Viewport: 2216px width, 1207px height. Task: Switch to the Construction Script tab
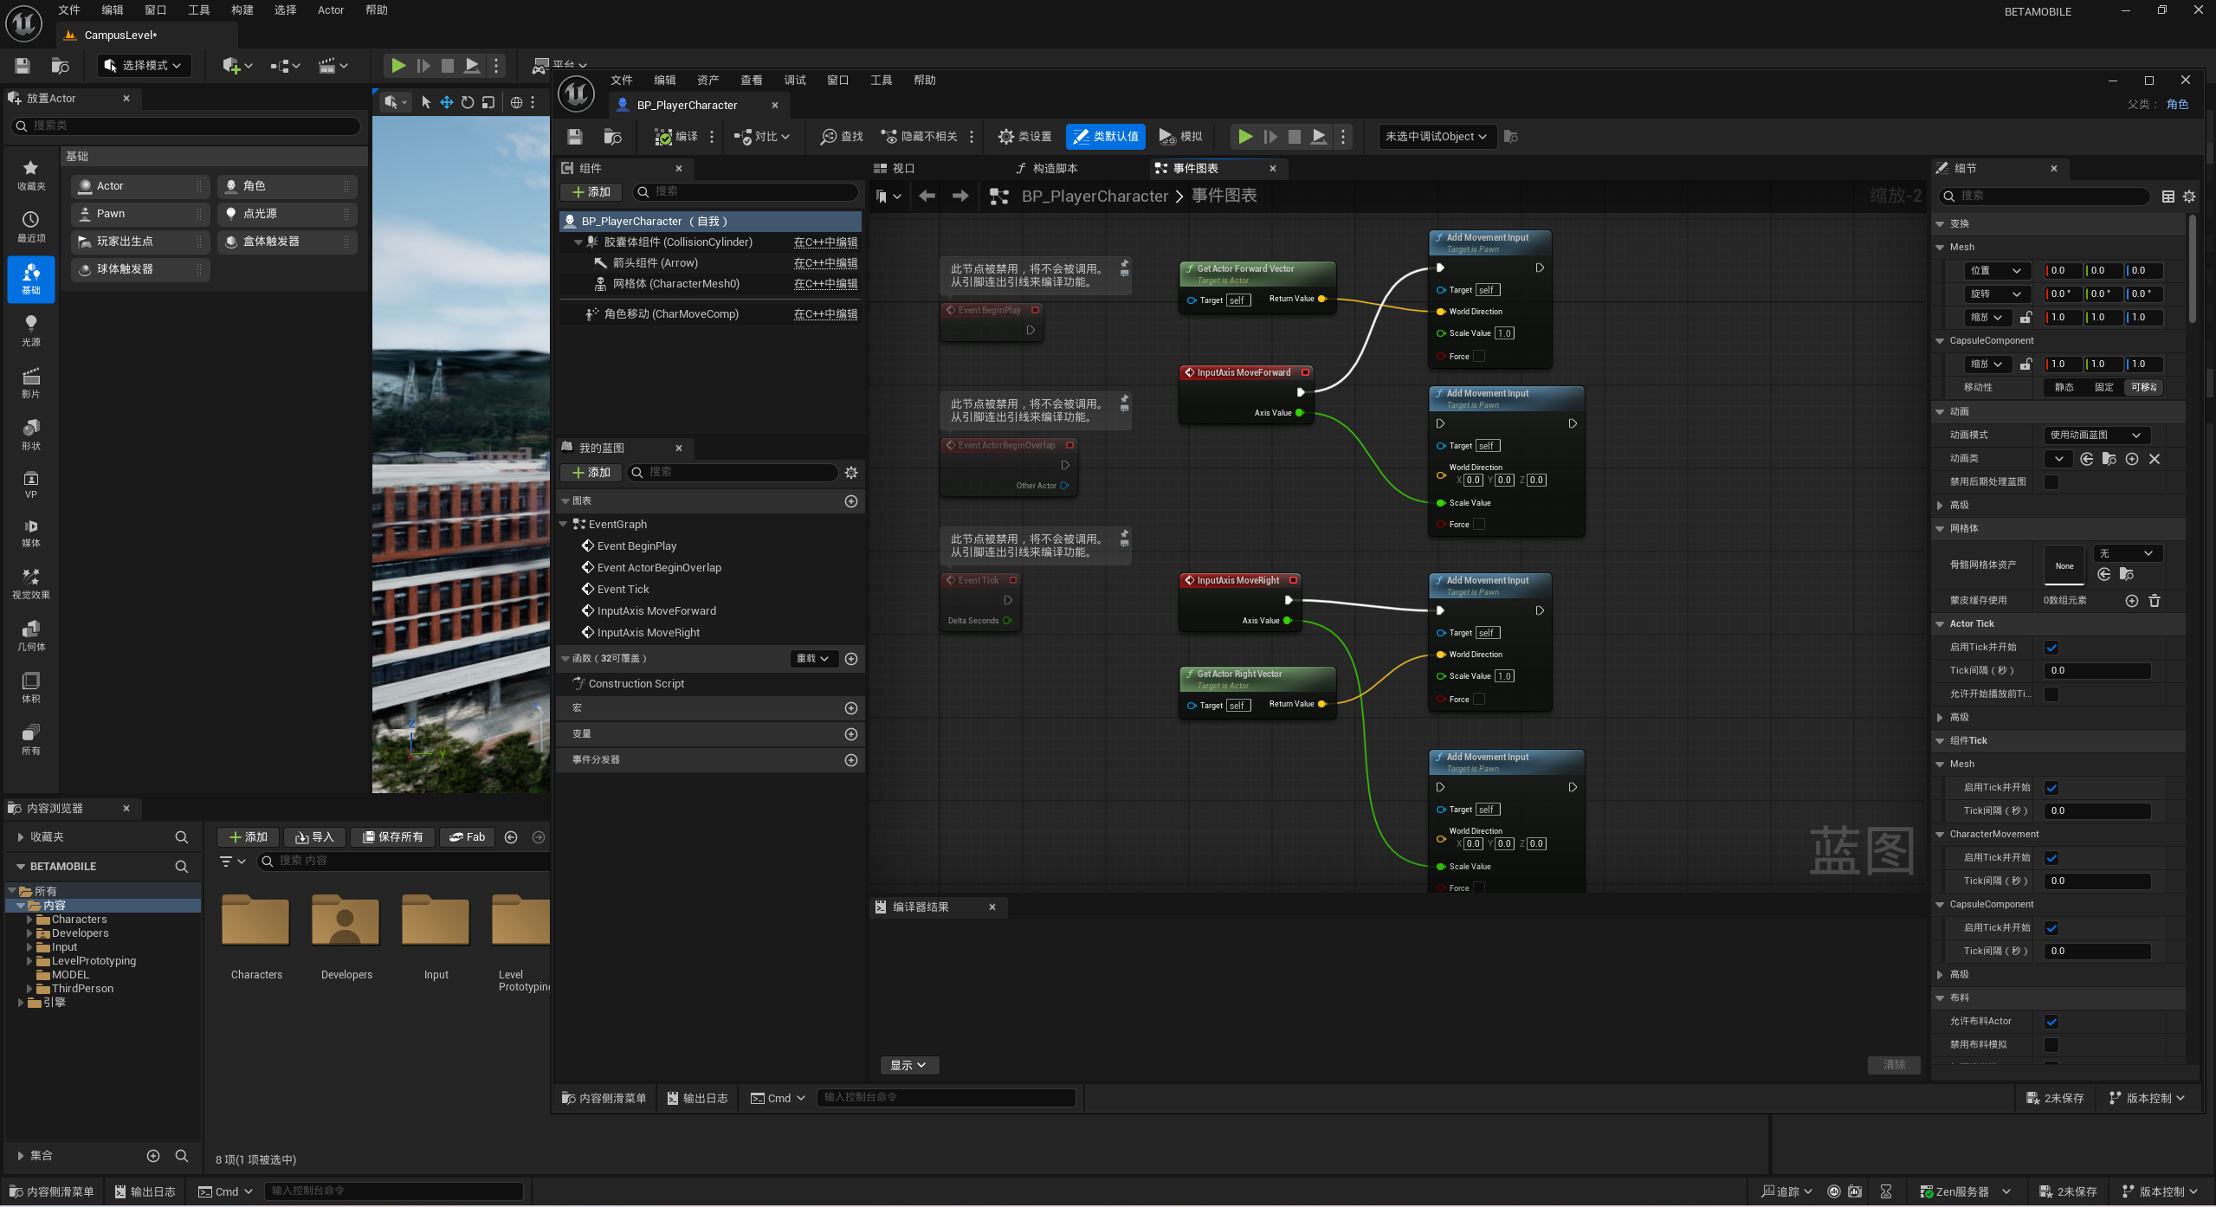click(1046, 169)
